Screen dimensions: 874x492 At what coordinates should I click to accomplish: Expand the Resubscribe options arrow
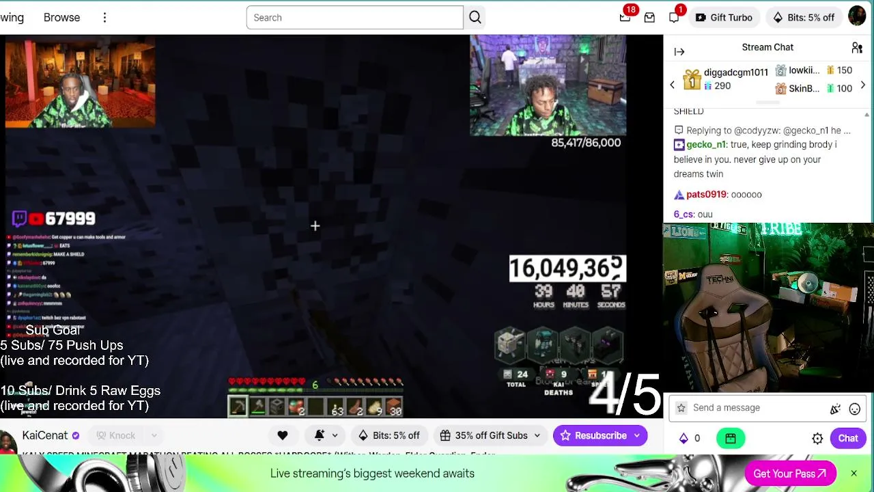(x=637, y=435)
